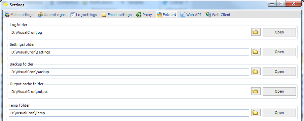Open the Settings folder via Open button
Screen dimensions: 304x121
coord(279,52)
